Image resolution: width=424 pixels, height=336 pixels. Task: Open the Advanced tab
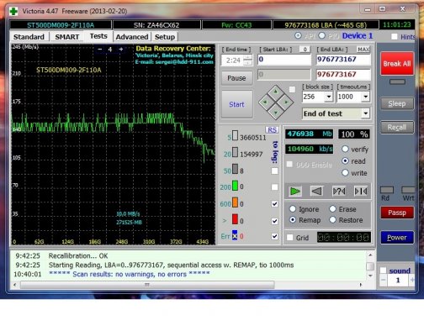point(132,37)
